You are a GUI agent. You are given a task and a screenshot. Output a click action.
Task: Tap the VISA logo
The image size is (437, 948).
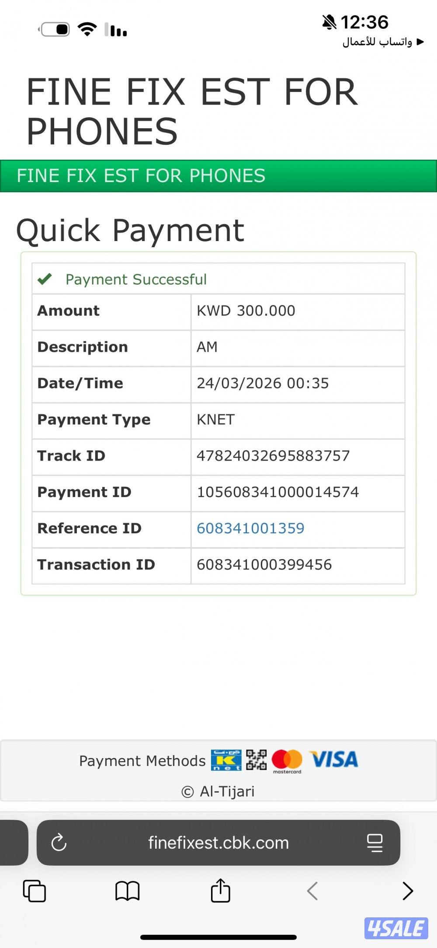[x=334, y=759]
